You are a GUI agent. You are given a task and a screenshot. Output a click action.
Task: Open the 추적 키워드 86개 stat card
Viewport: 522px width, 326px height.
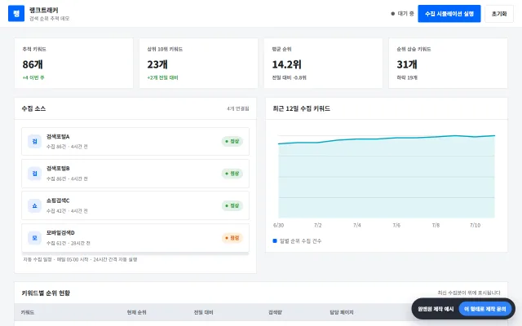(x=73, y=64)
